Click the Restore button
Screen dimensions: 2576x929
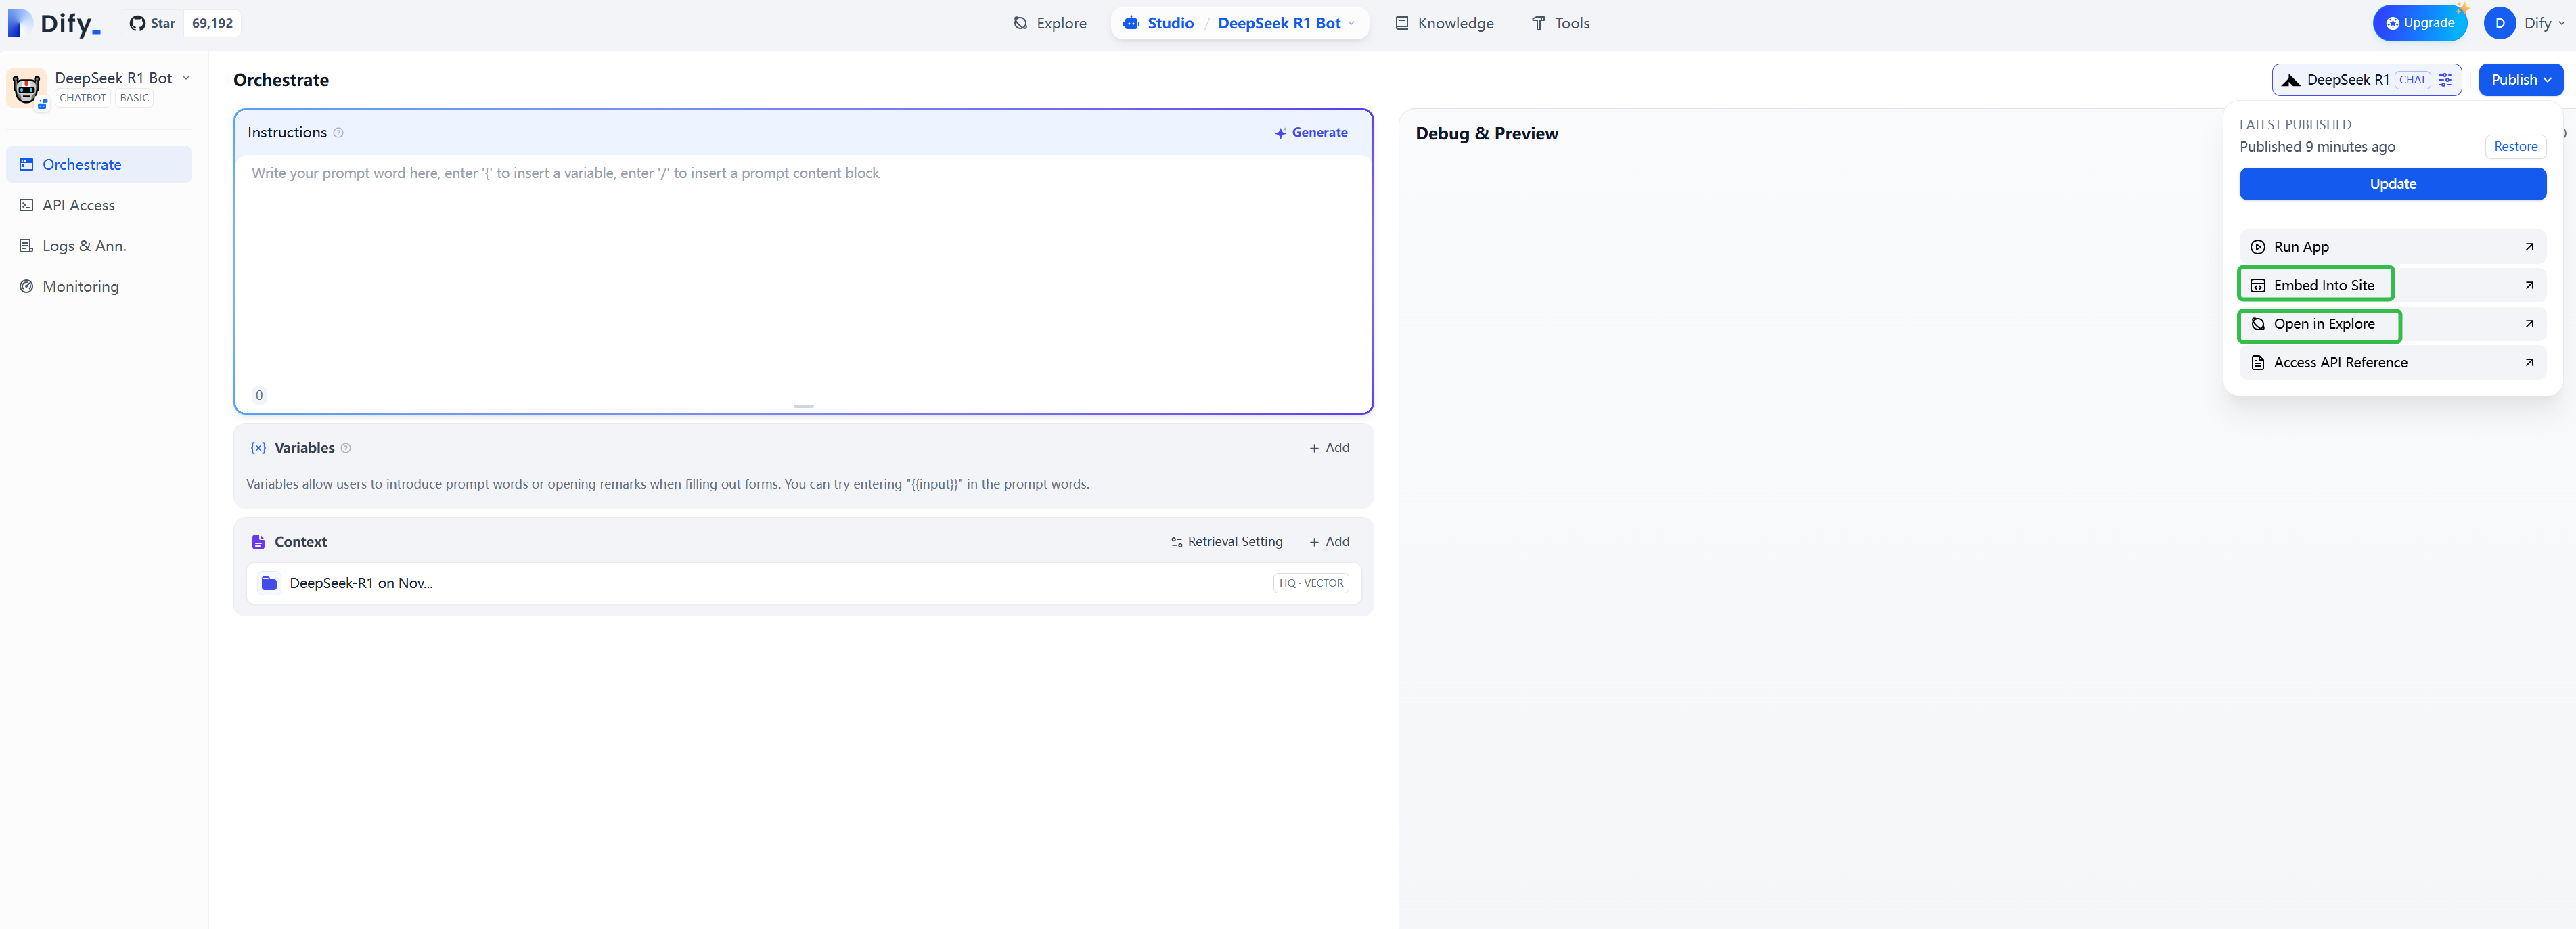point(2515,147)
